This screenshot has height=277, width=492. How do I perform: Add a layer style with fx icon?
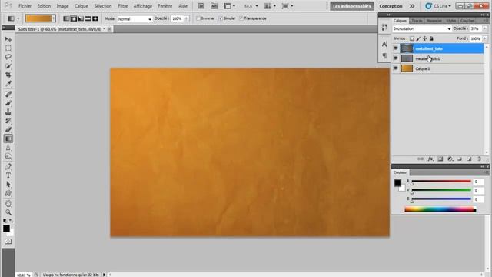[430, 159]
